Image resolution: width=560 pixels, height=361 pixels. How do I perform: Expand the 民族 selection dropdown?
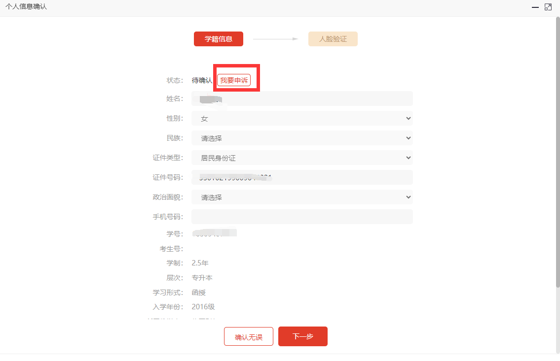pyautogui.click(x=302, y=138)
